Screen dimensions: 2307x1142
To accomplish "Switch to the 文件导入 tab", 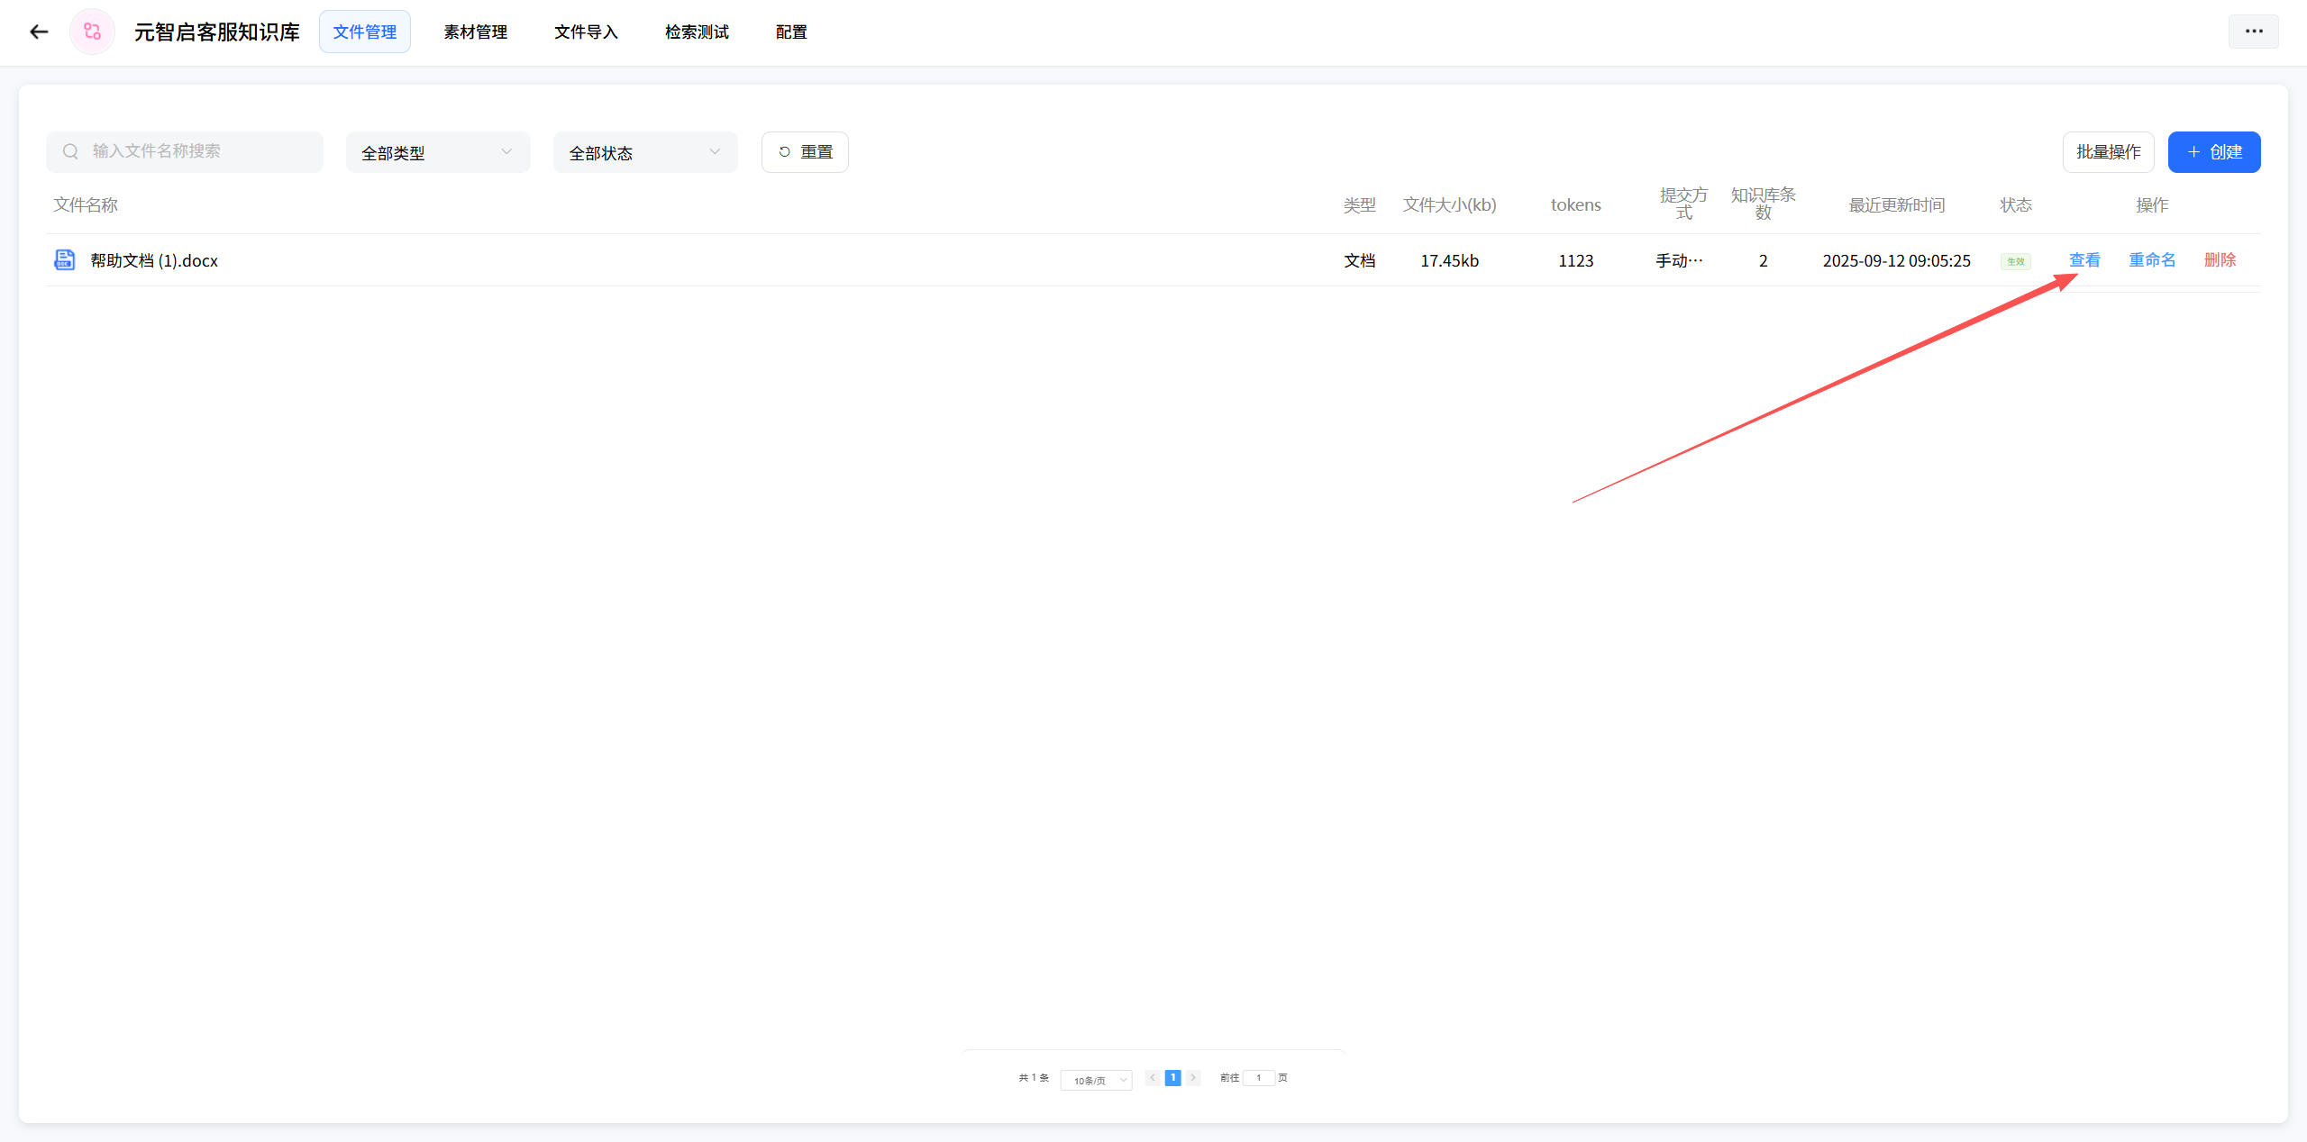I will (x=586, y=32).
